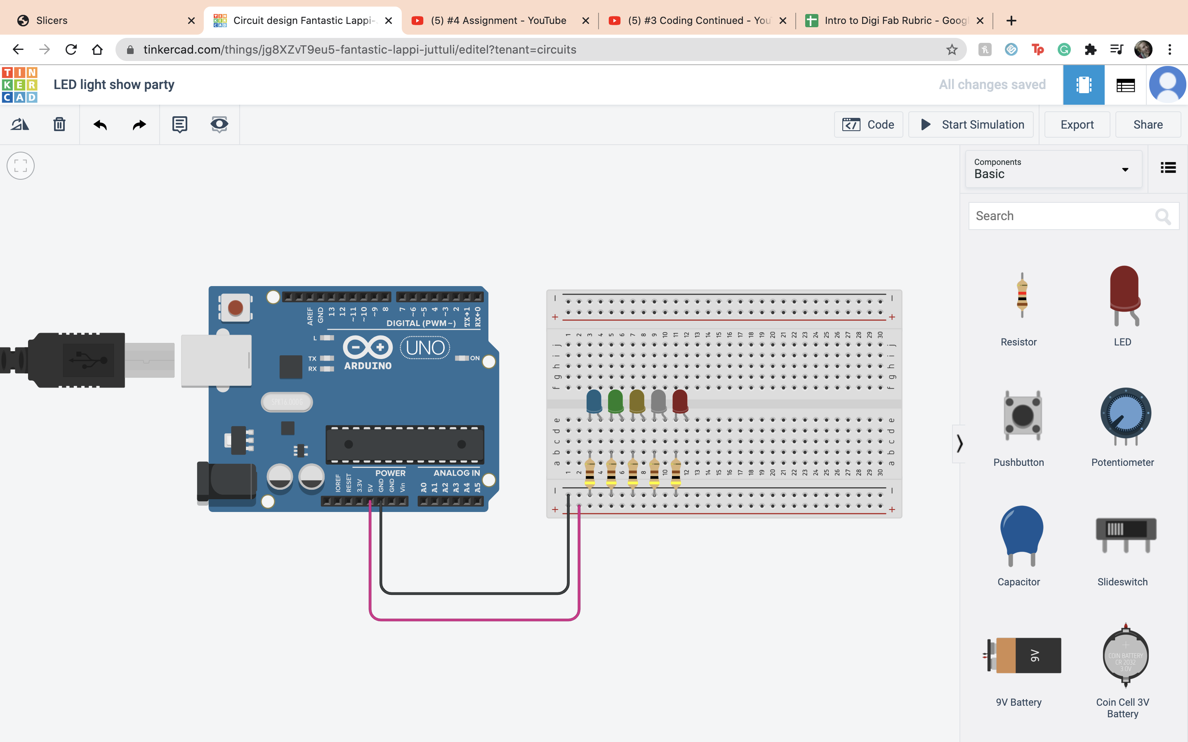
Task: Export the circuit design
Action: [1077, 124]
